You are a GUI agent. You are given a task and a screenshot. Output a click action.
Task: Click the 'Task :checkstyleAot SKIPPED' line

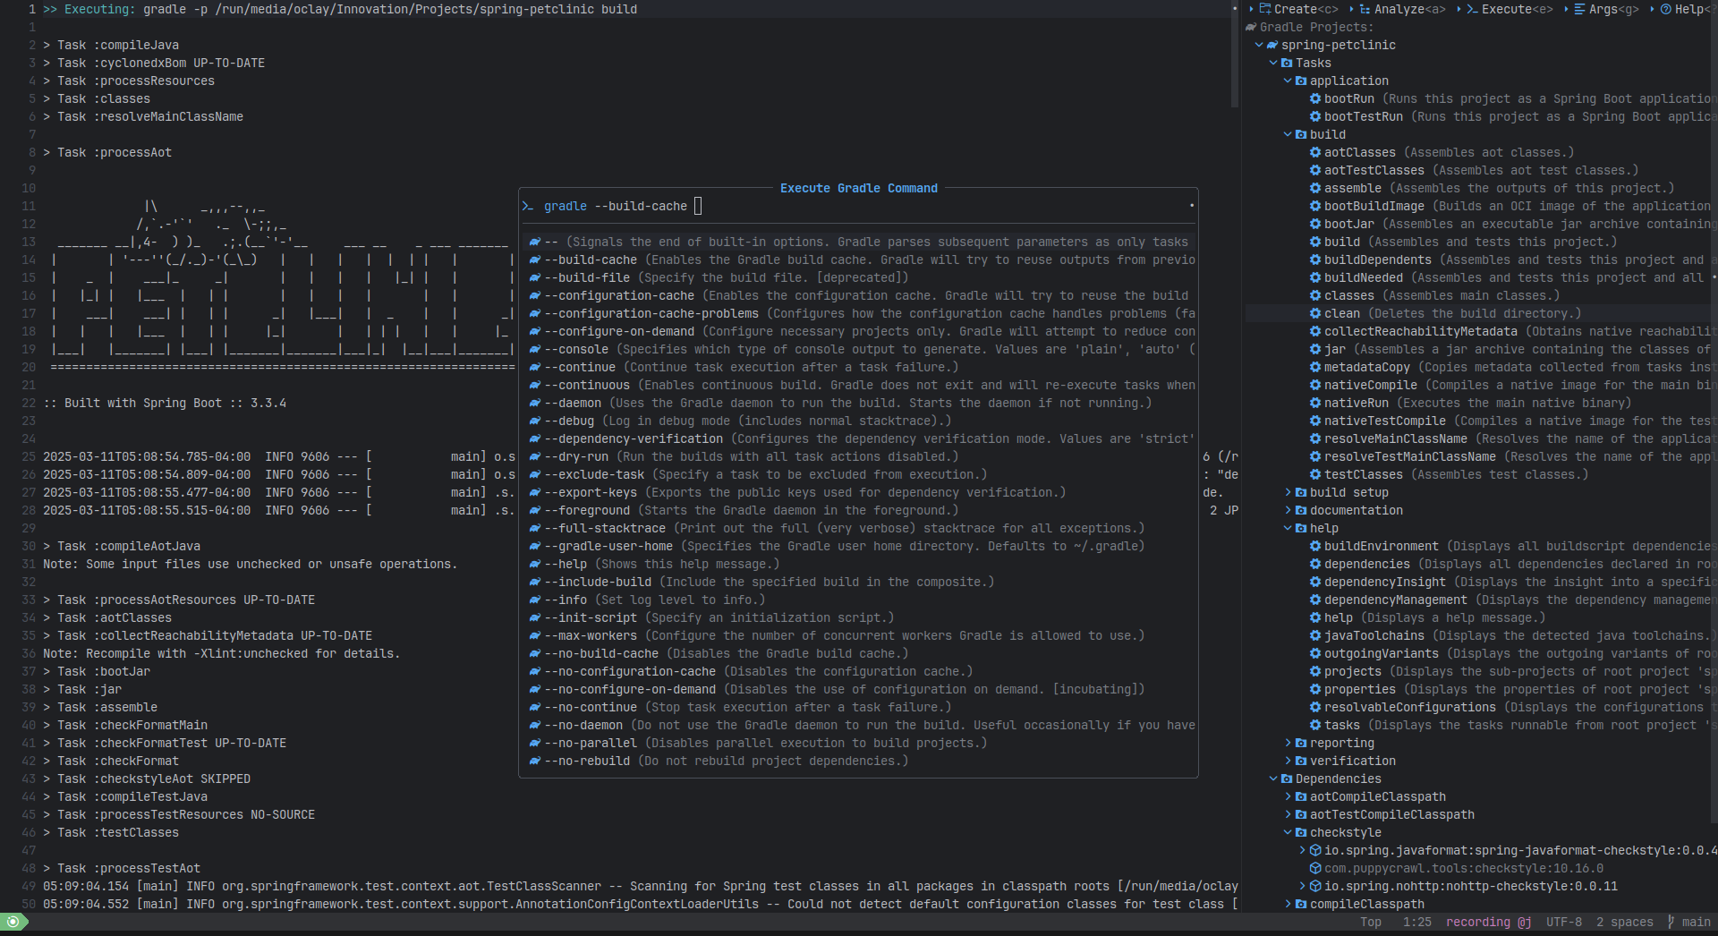point(147,779)
